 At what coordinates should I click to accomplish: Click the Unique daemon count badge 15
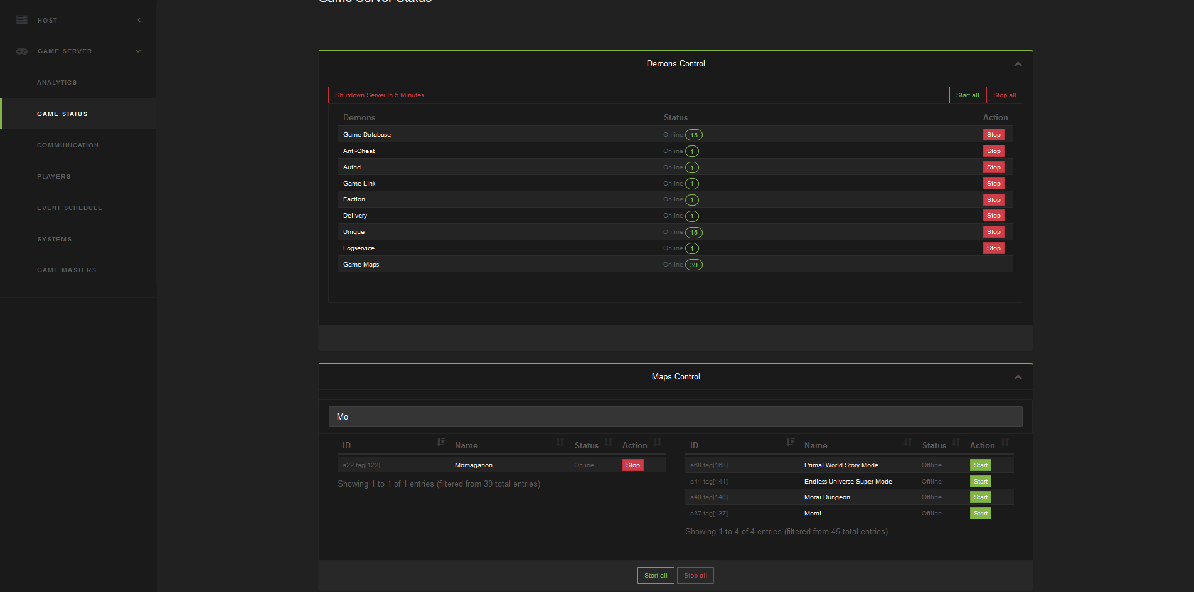694,232
